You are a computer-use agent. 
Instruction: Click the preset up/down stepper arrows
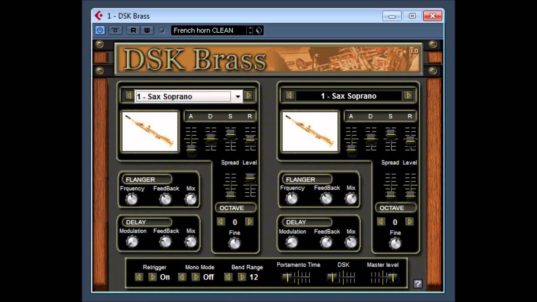point(250,30)
